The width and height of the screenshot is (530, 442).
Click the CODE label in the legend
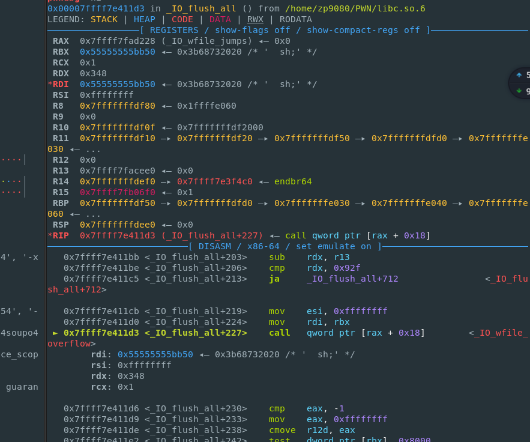tap(182, 19)
